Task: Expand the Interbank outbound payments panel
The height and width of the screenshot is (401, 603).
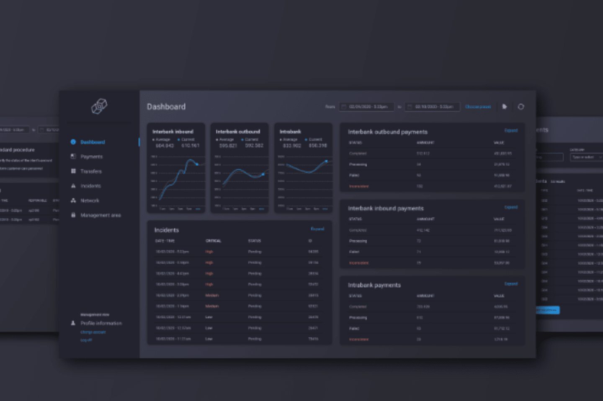Action: [x=511, y=130]
